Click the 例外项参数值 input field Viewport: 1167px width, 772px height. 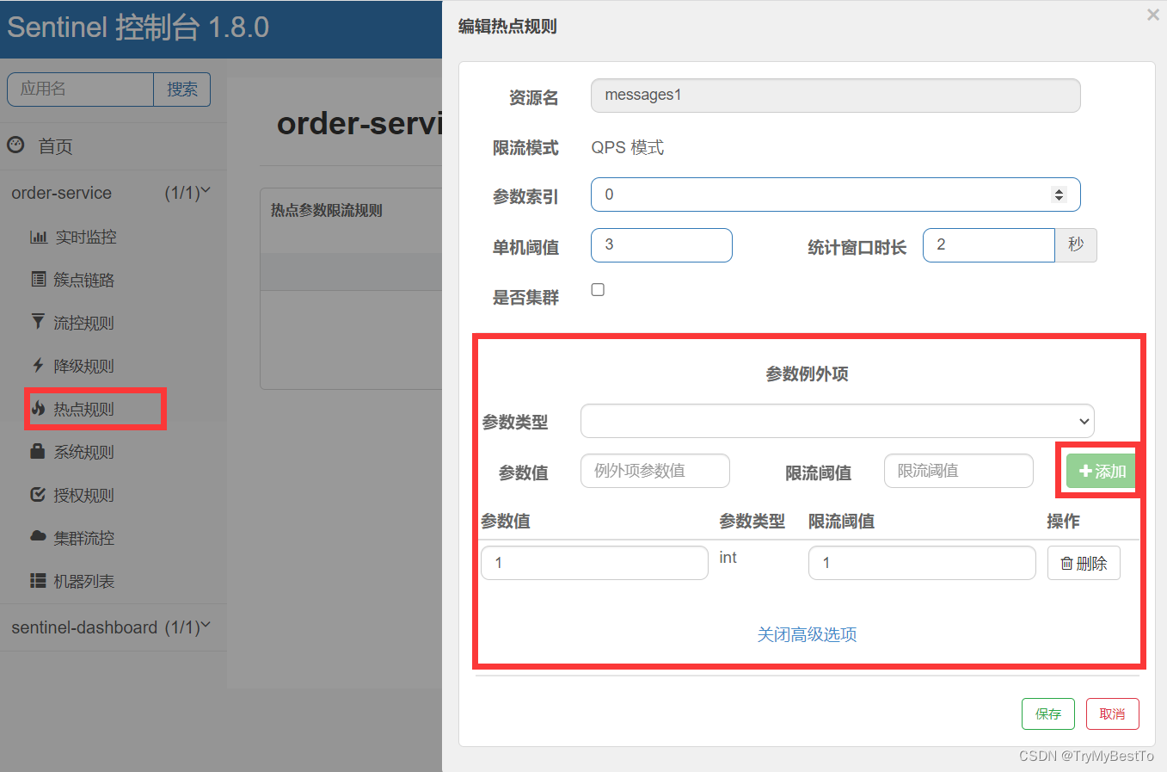click(x=654, y=471)
